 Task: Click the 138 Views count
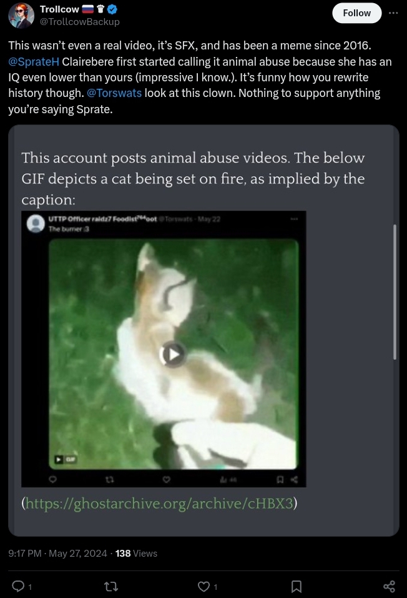pos(136,554)
